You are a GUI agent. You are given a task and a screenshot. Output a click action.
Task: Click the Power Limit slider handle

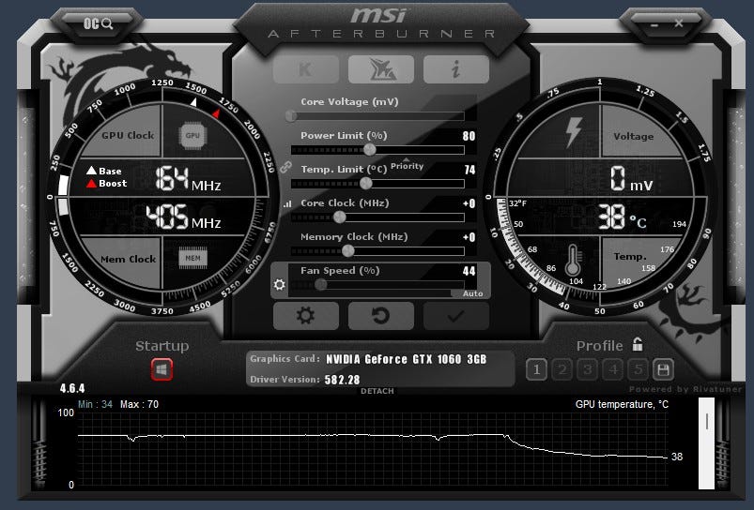pos(369,149)
